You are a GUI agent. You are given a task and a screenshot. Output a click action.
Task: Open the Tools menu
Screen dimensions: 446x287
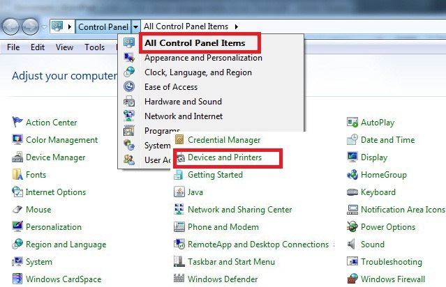pos(94,47)
